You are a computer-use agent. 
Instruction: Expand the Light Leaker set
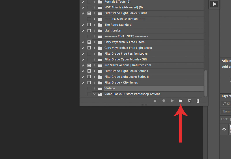[94, 31]
